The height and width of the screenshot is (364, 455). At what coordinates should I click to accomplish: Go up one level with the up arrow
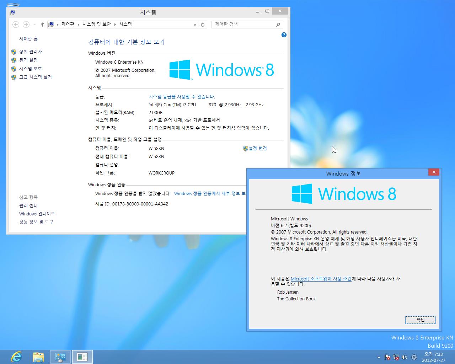43,25
